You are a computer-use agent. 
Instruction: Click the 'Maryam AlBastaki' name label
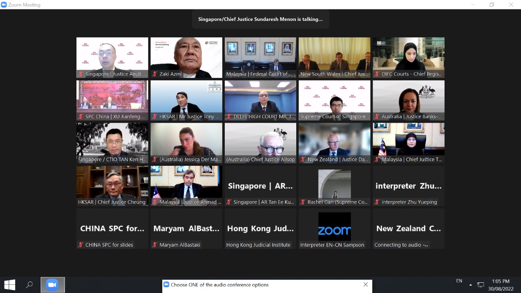click(x=180, y=245)
